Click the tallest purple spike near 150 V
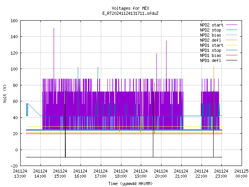 54,53
